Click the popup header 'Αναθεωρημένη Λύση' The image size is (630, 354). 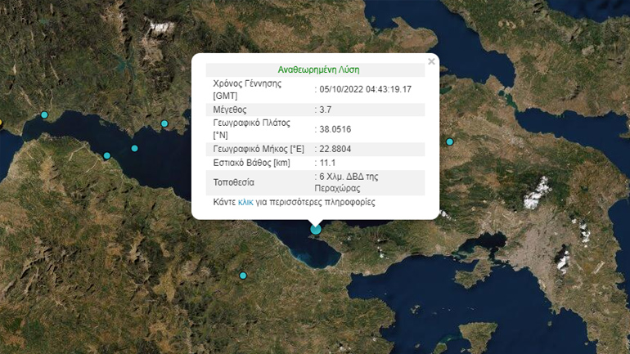coord(318,69)
